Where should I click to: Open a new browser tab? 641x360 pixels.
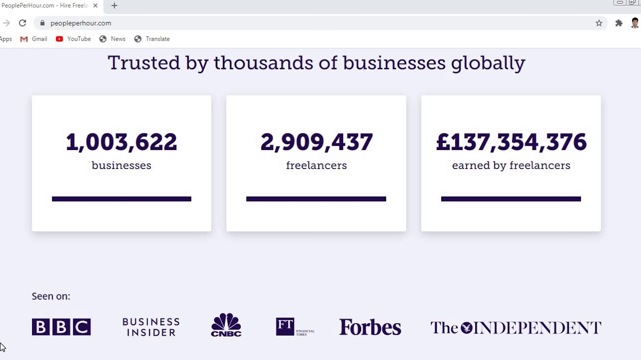(x=114, y=5)
